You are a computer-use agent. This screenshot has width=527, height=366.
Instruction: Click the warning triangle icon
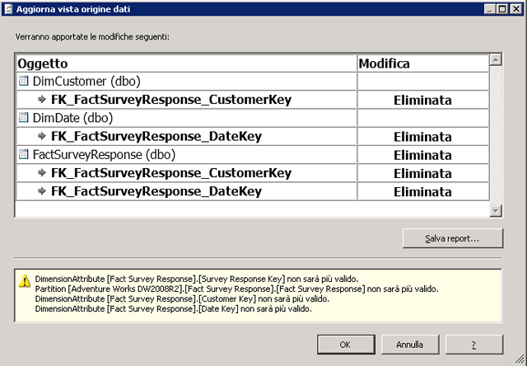(24, 280)
